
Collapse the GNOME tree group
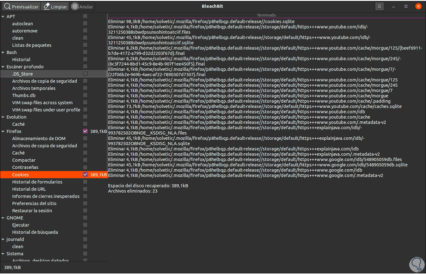(3, 218)
